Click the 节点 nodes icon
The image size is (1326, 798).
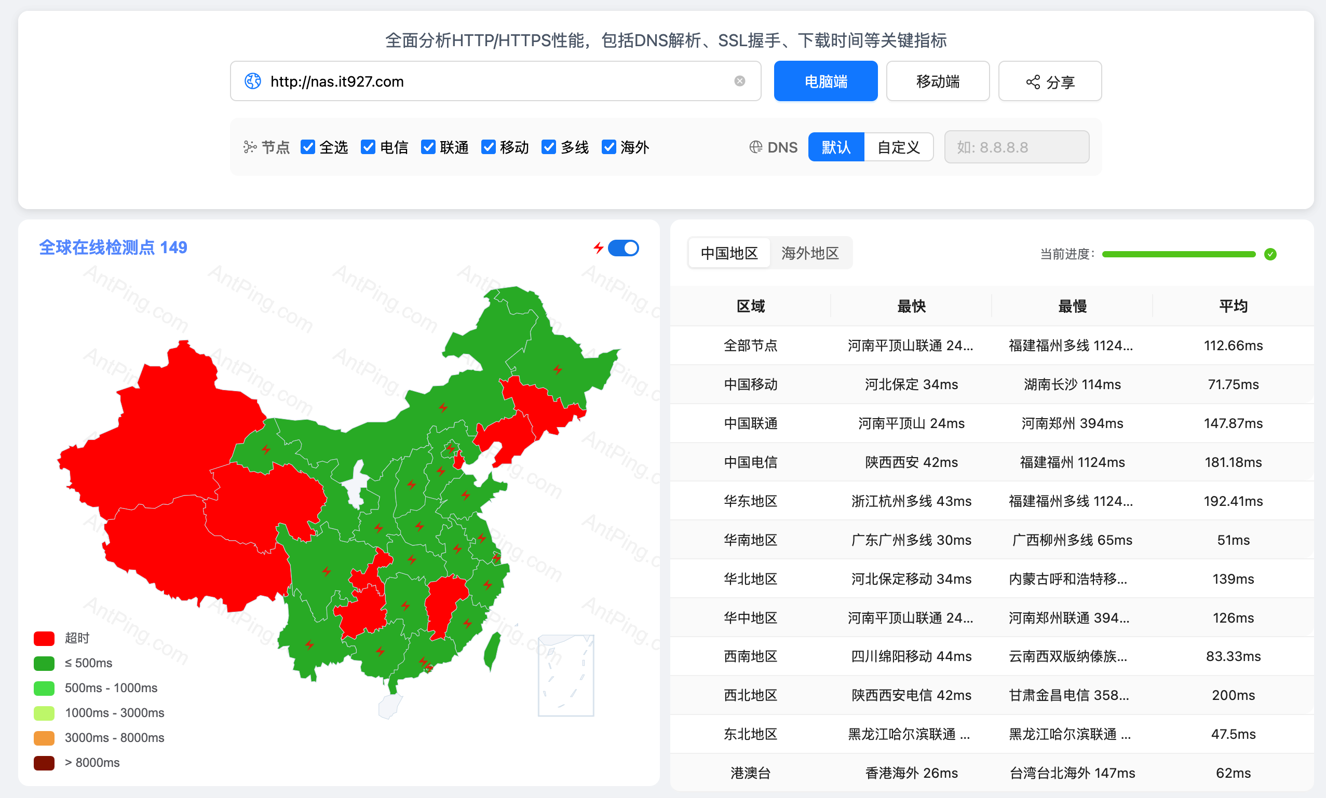(250, 147)
